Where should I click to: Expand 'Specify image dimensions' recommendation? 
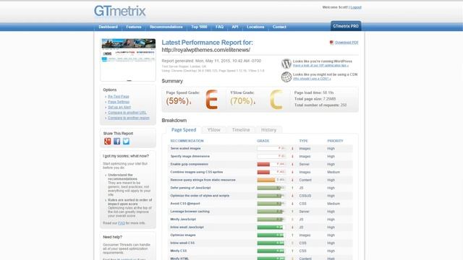(x=190, y=156)
